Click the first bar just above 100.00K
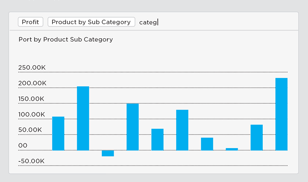The width and height of the screenshot is (308, 182). [58, 133]
